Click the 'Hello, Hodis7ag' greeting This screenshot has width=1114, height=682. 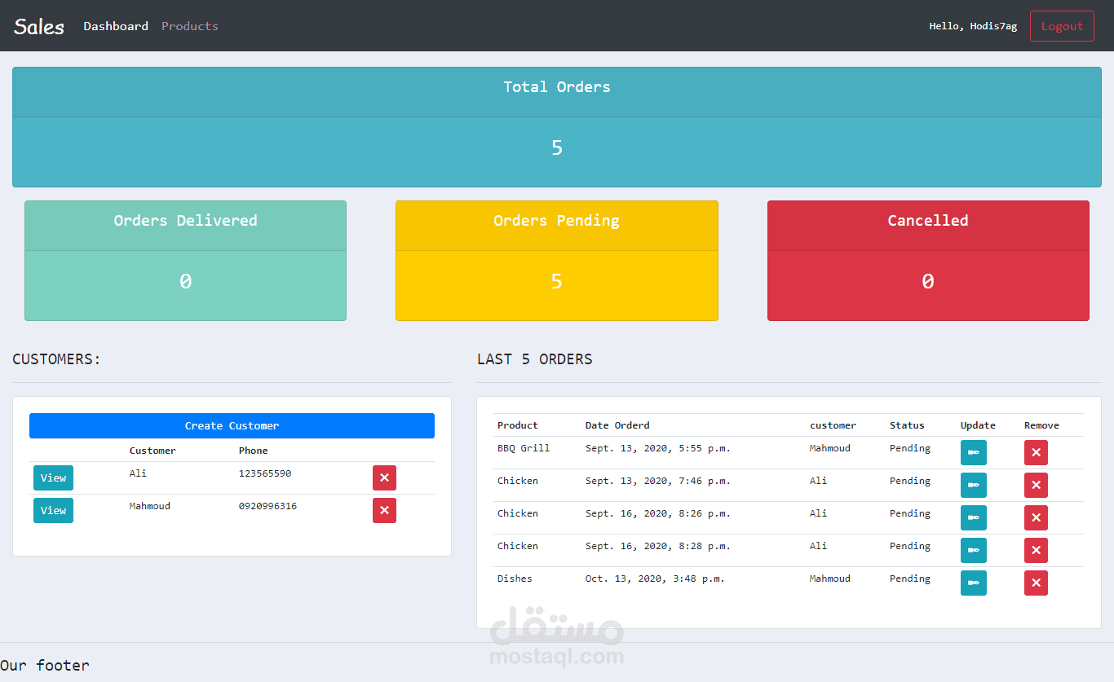[973, 26]
